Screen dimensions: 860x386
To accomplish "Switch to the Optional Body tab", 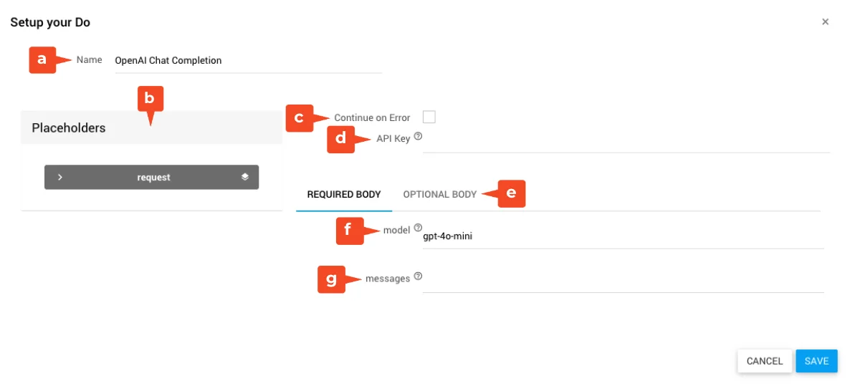I will [439, 195].
